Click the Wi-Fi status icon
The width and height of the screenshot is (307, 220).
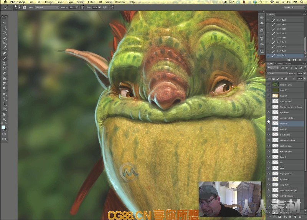[x=272, y=2]
